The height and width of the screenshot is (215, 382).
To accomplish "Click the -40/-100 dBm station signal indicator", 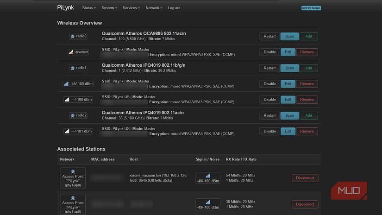I will pos(208,178).
